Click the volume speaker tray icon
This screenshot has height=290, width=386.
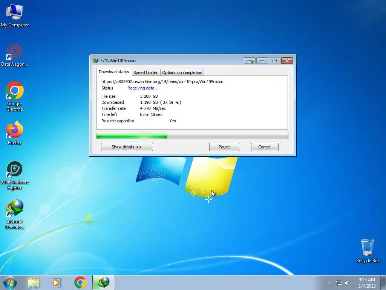coord(348,283)
